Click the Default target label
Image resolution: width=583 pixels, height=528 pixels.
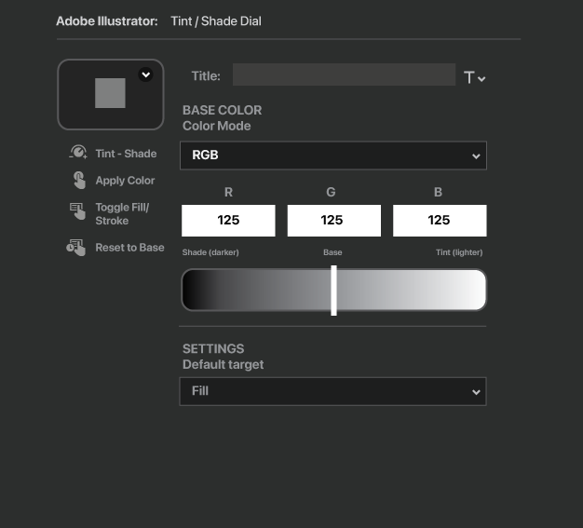pos(224,364)
